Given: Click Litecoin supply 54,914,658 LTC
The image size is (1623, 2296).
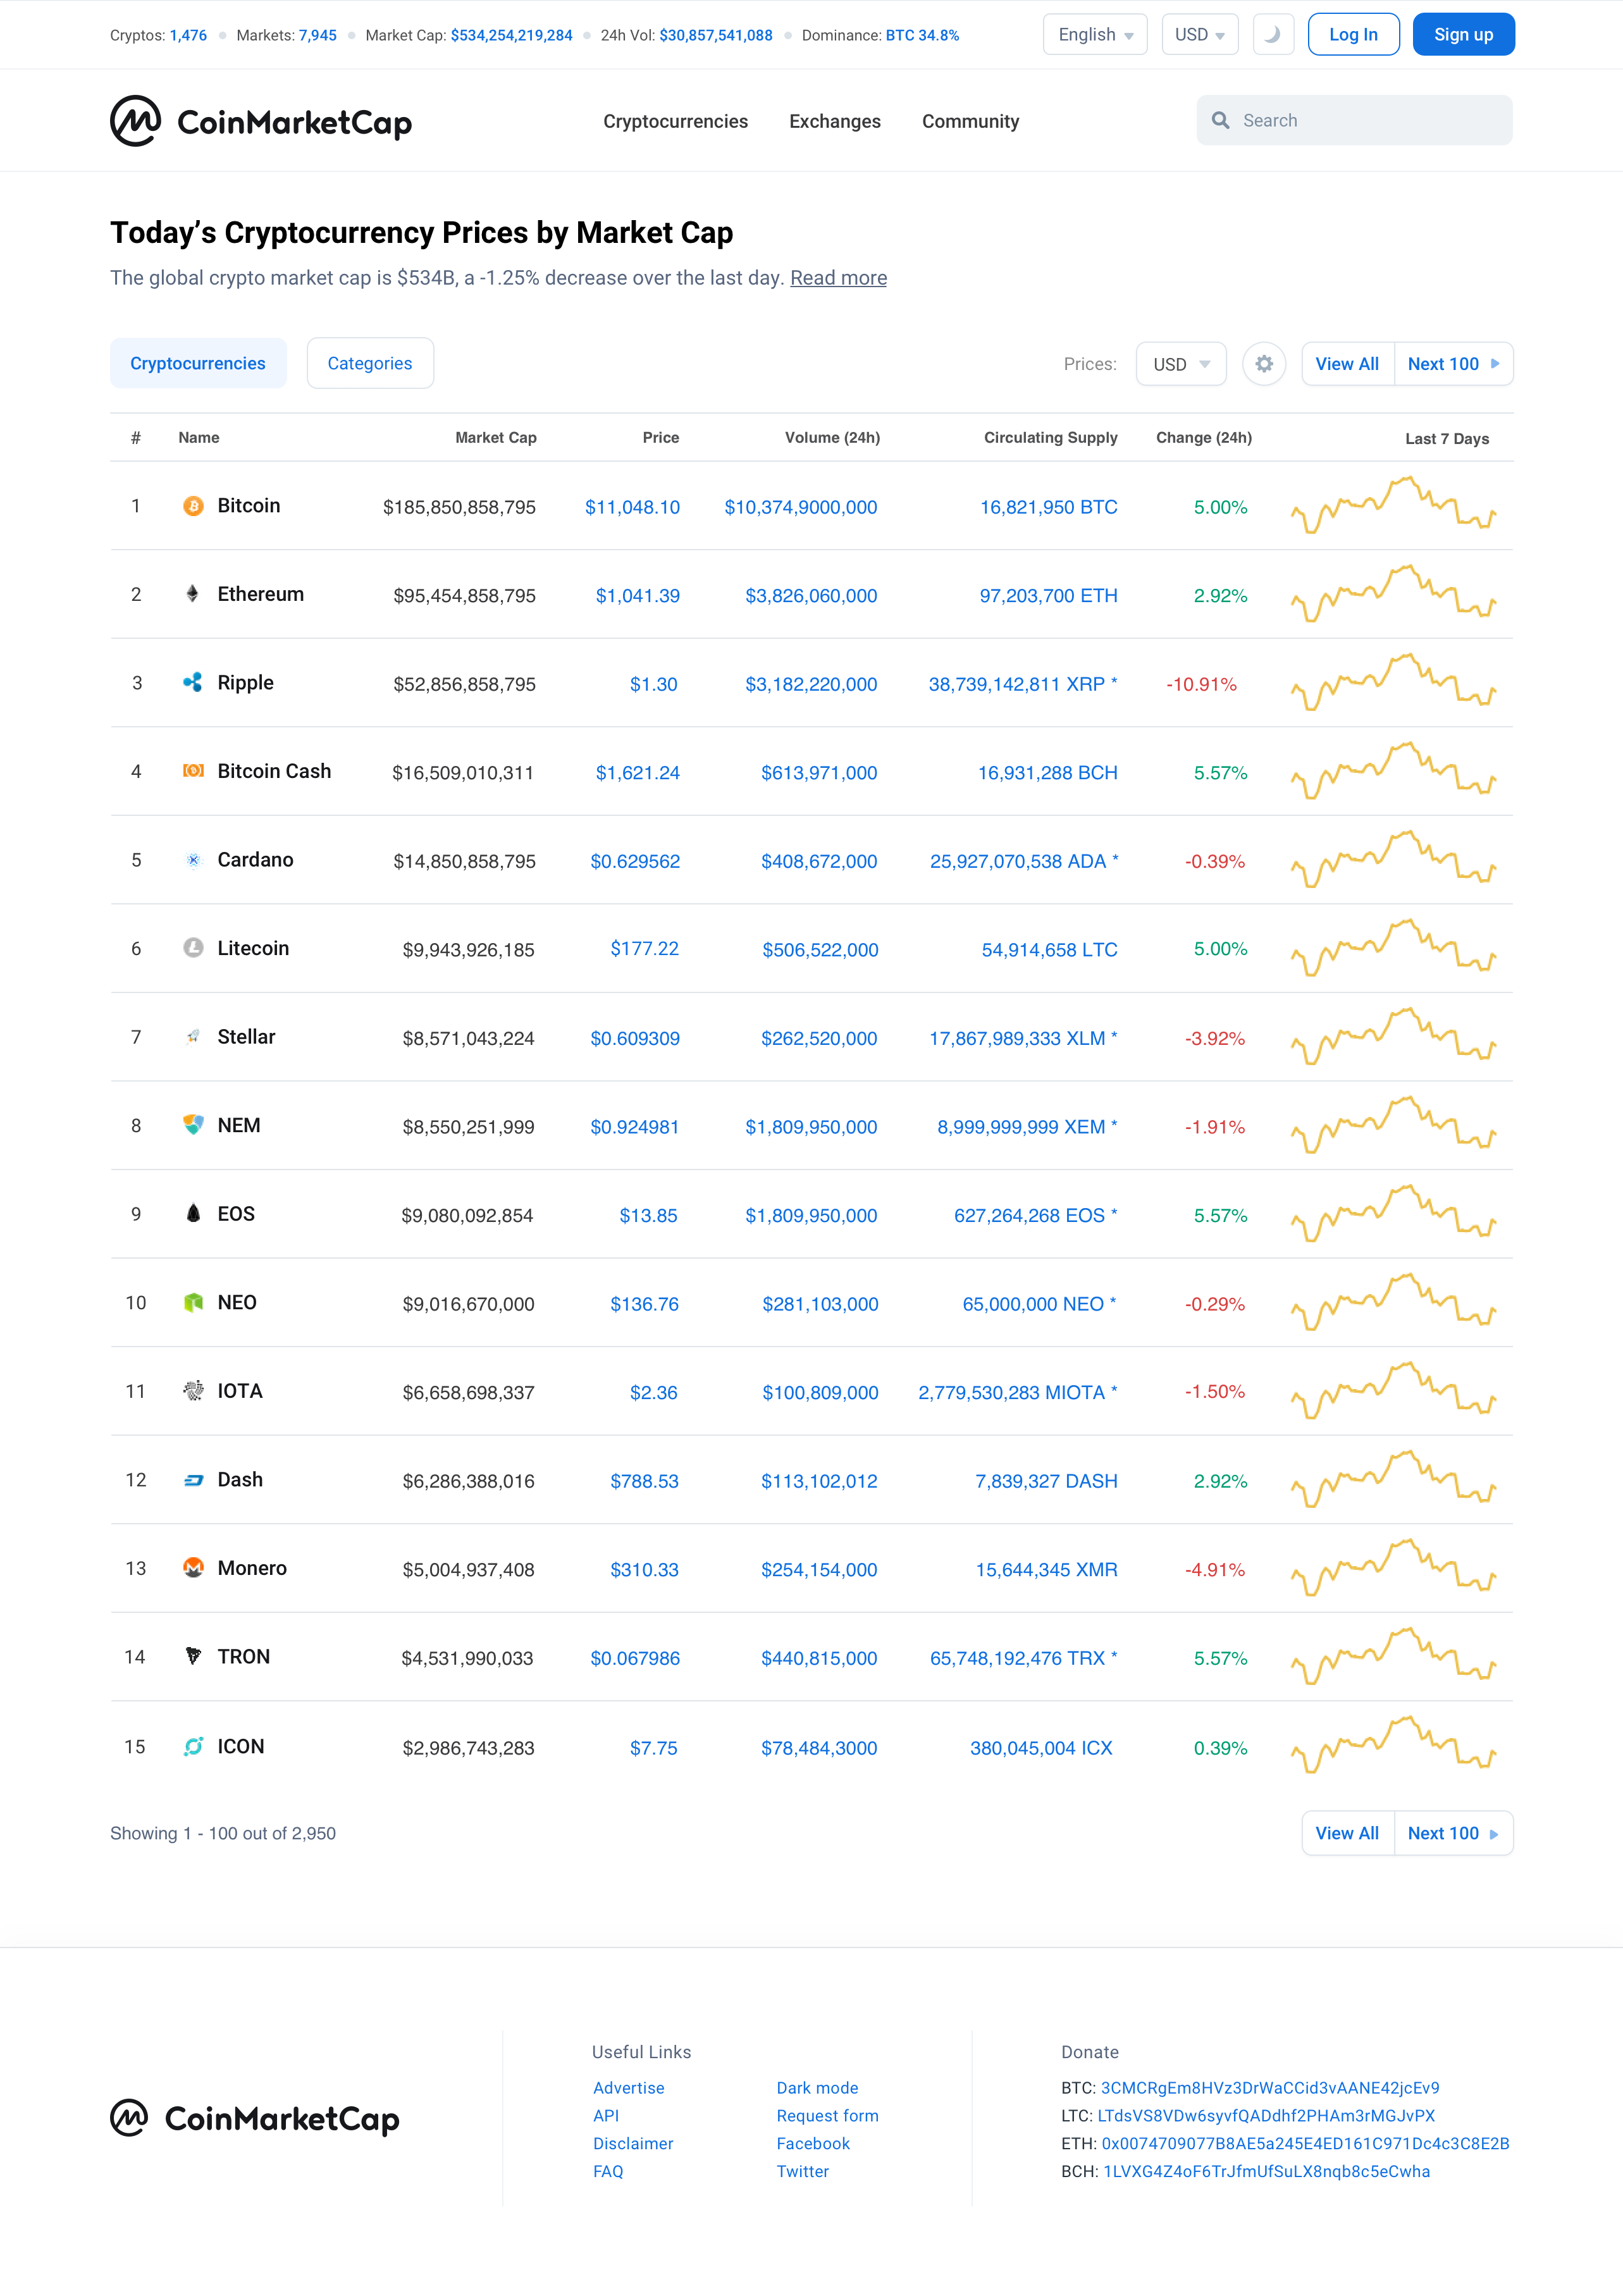Looking at the screenshot, I should [x=1049, y=950].
